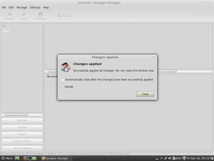The image size is (214, 161).
Task: Click the update manager shield icon
Action: (184, 158)
